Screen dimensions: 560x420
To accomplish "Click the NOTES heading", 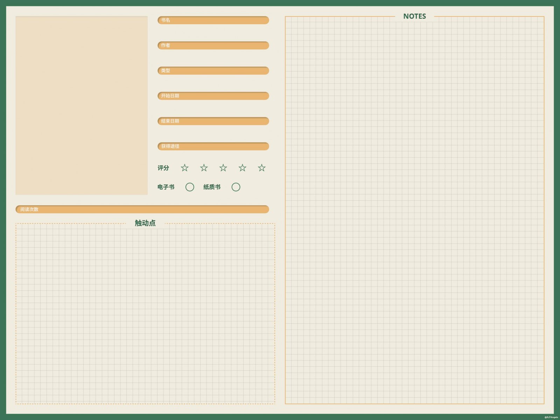I will click(x=414, y=16).
